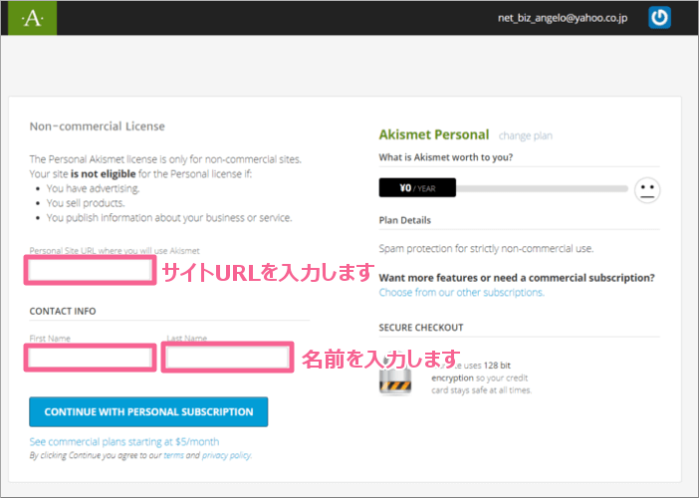Viewport: 699px width, 498px height.
Task: Focus the Personal Site URL input field
Action: click(x=90, y=270)
